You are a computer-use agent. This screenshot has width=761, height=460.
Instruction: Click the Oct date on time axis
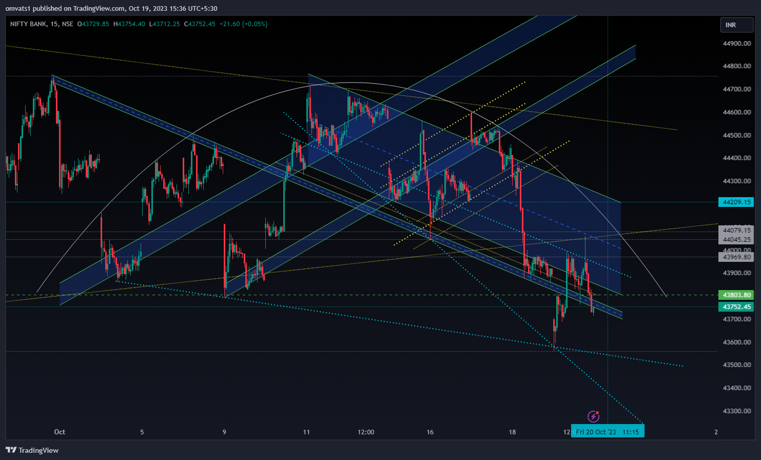60,432
